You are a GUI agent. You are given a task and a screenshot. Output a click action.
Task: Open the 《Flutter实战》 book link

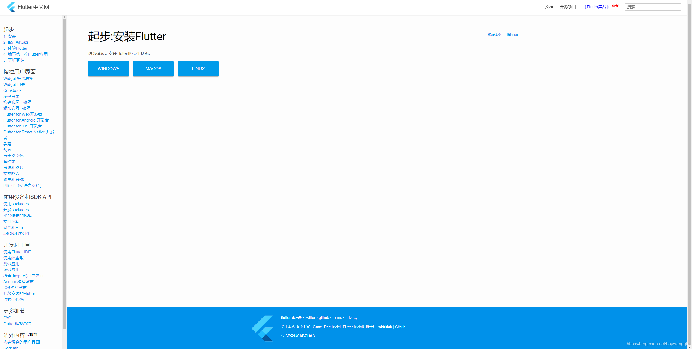pyautogui.click(x=596, y=7)
